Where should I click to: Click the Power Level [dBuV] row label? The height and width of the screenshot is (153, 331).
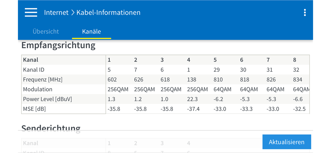click(47, 99)
